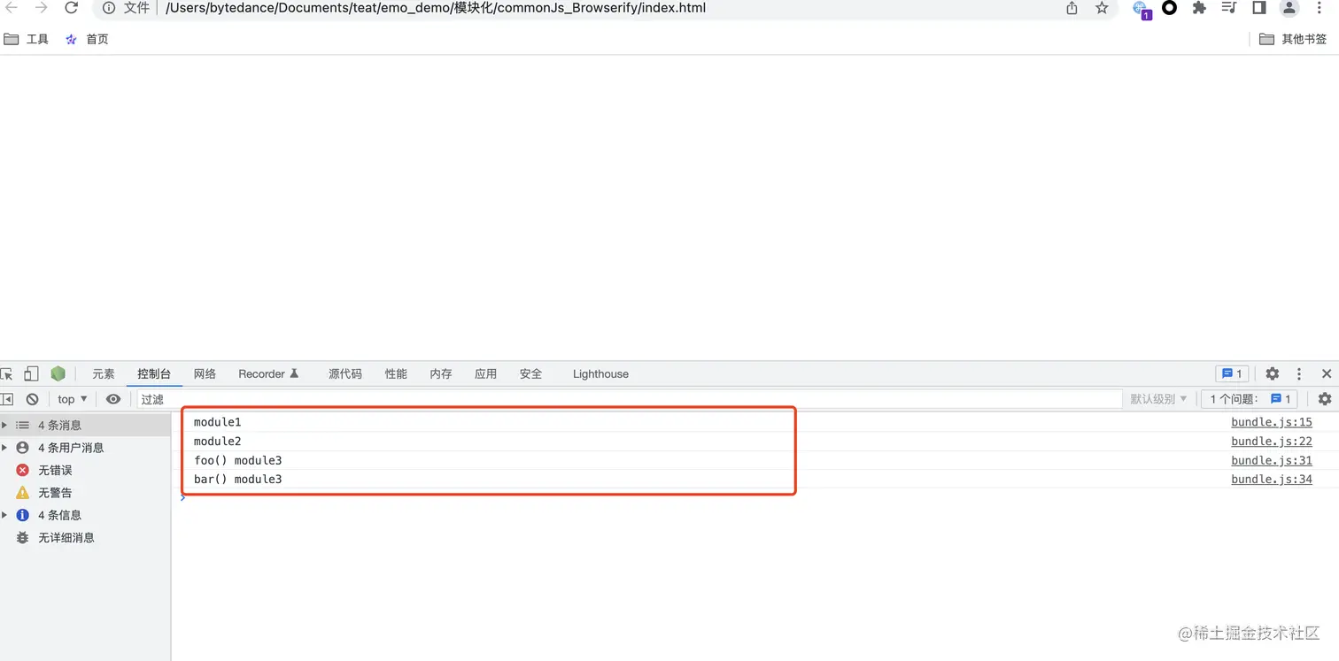Switch to the Lighthouse tab
1339x661 pixels.
(x=600, y=373)
